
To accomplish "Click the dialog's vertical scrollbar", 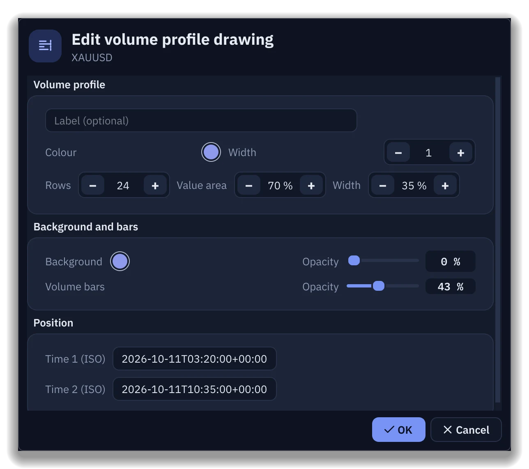I will pyautogui.click(x=498, y=240).
